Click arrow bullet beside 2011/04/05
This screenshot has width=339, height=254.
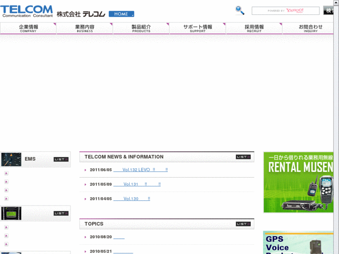pyautogui.click(x=85, y=199)
